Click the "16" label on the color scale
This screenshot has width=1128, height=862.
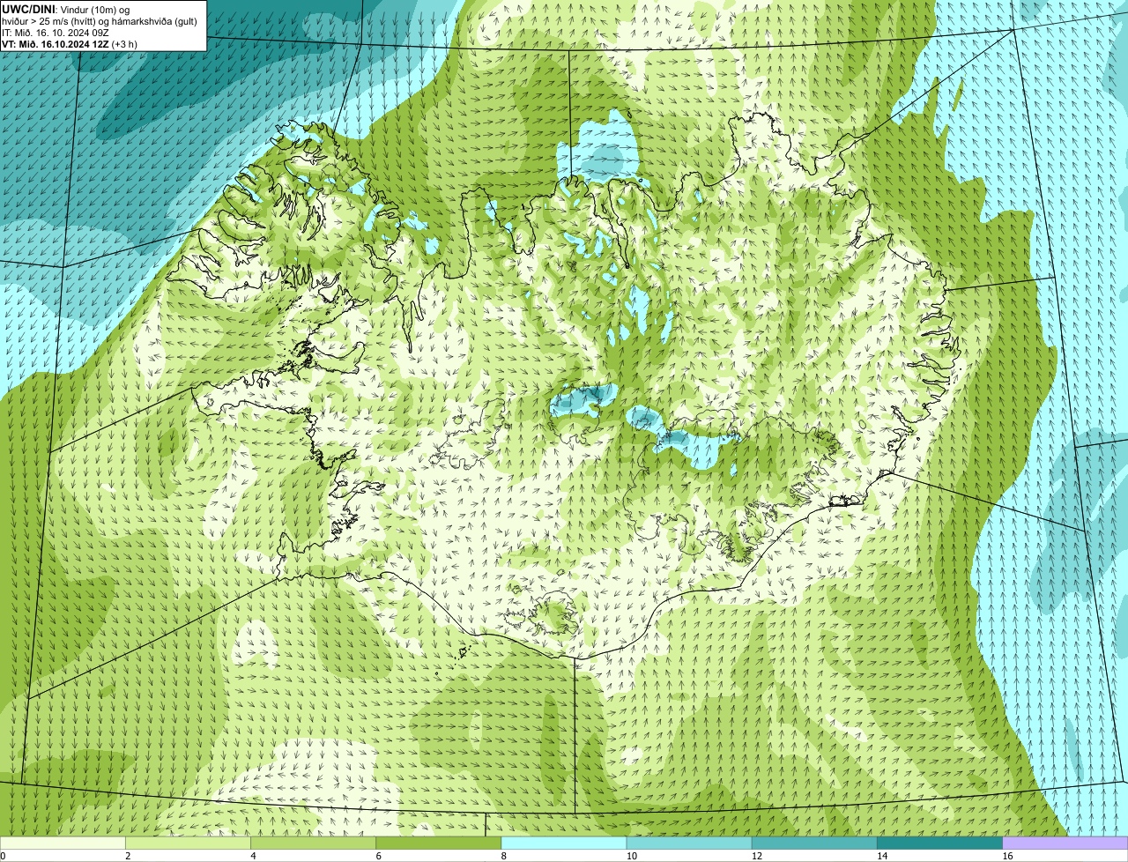click(x=1007, y=856)
